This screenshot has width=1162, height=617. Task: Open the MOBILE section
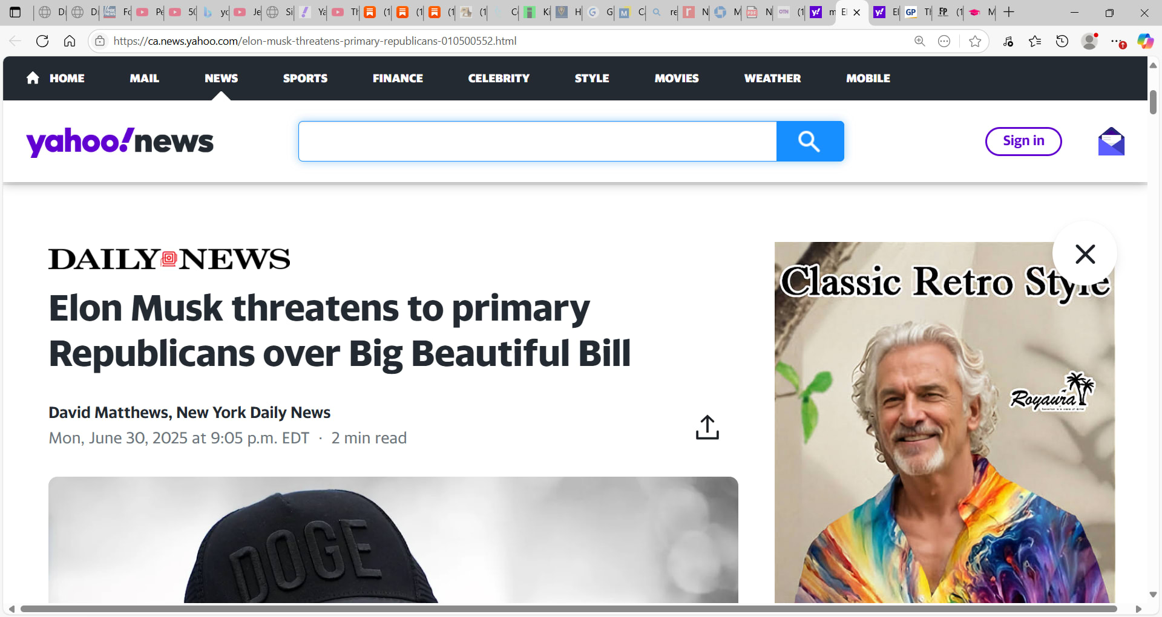[868, 78]
